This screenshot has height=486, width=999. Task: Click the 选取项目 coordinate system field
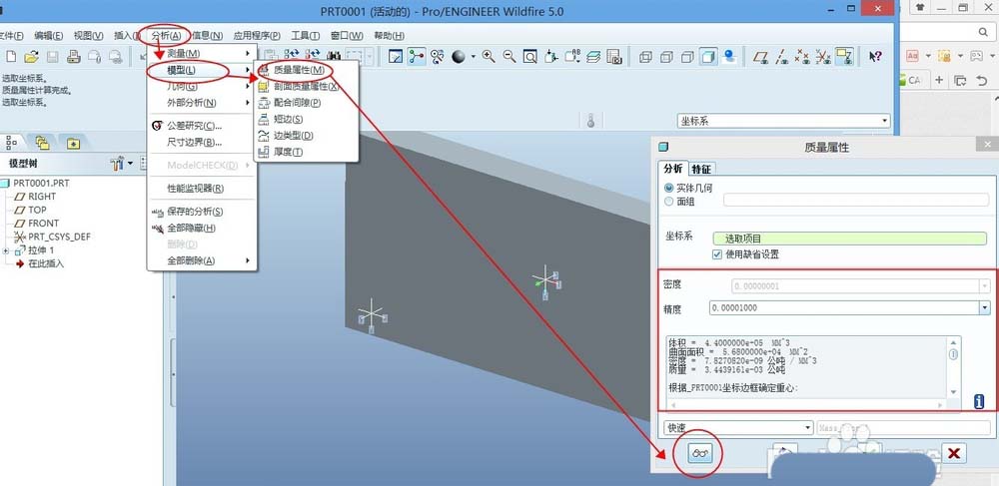[850, 240]
